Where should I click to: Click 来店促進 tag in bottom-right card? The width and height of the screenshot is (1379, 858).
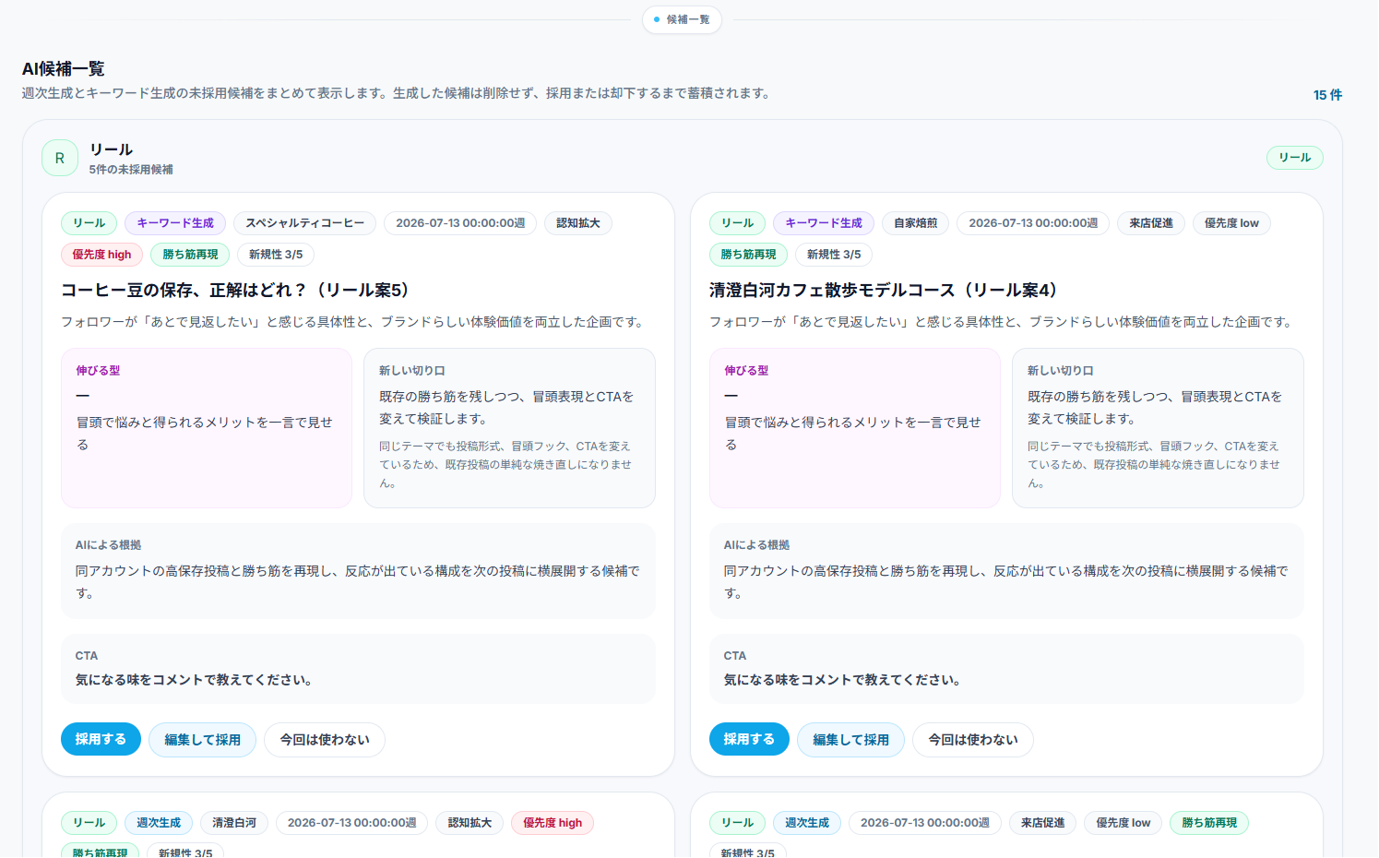[1042, 823]
